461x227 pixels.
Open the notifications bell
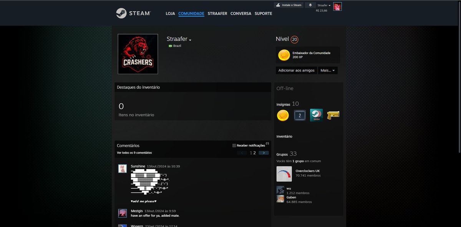[x=310, y=5]
